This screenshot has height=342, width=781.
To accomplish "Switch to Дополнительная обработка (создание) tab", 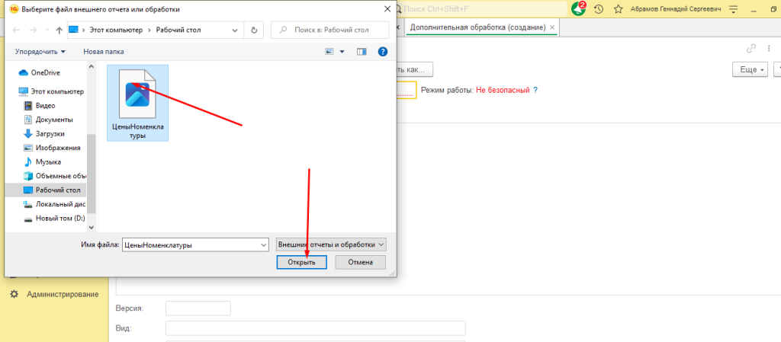I will tap(477, 27).
